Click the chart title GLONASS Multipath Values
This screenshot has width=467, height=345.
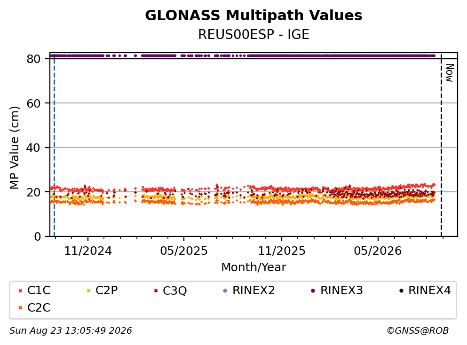click(x=253, y=16)
